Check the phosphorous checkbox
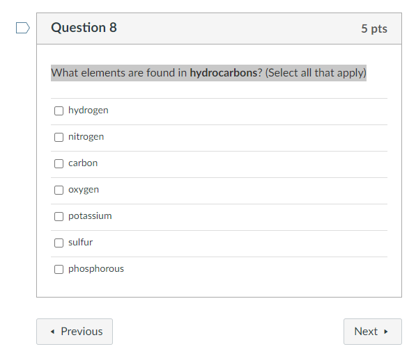This screenshot has width=416, height=349. pyautogui.click(x=59, y=269)
